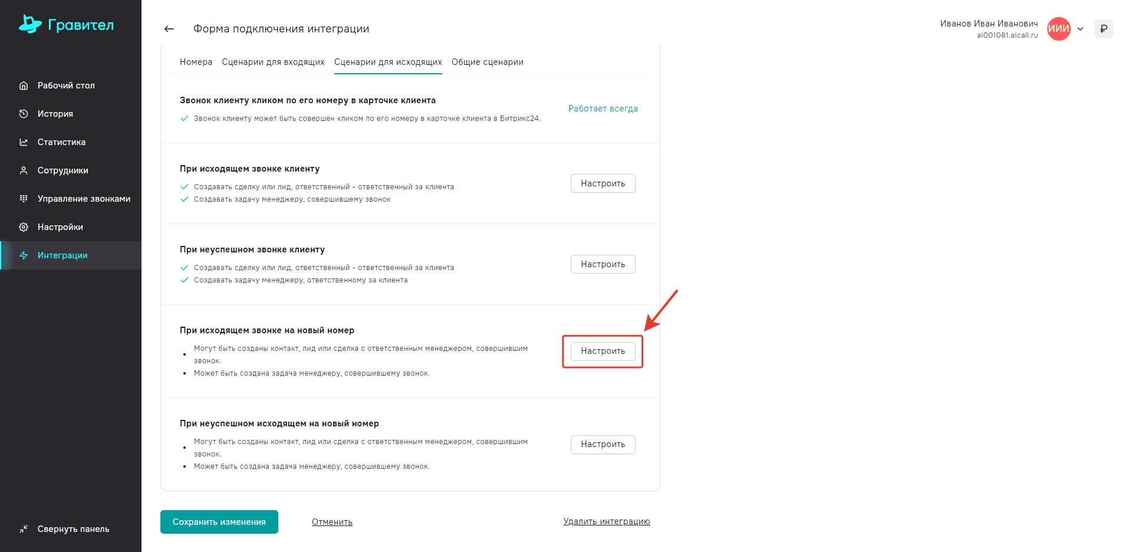Click the Gravitel logo icon

pos(30,24)
